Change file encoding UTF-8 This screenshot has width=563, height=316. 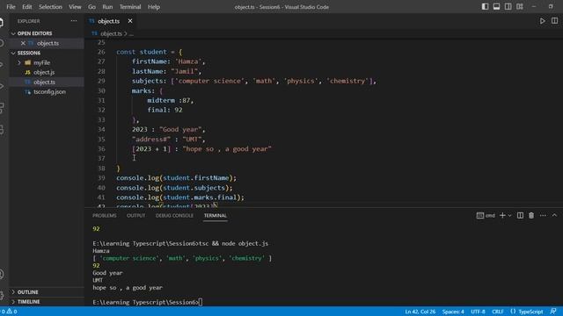tap(478, 312)
